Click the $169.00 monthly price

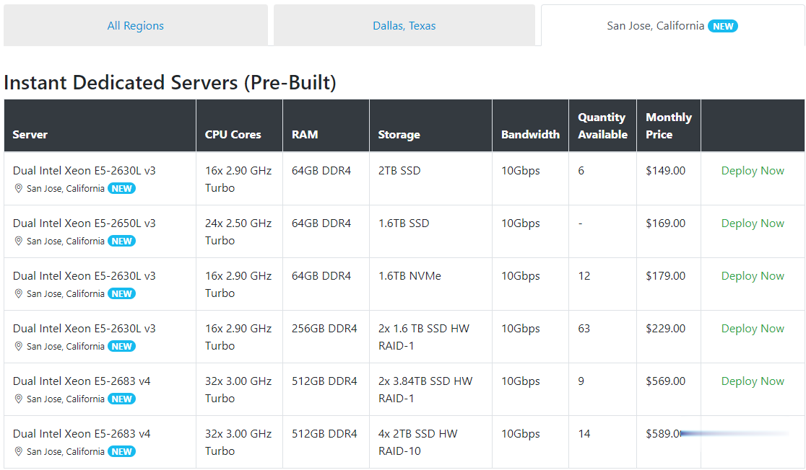666,223
